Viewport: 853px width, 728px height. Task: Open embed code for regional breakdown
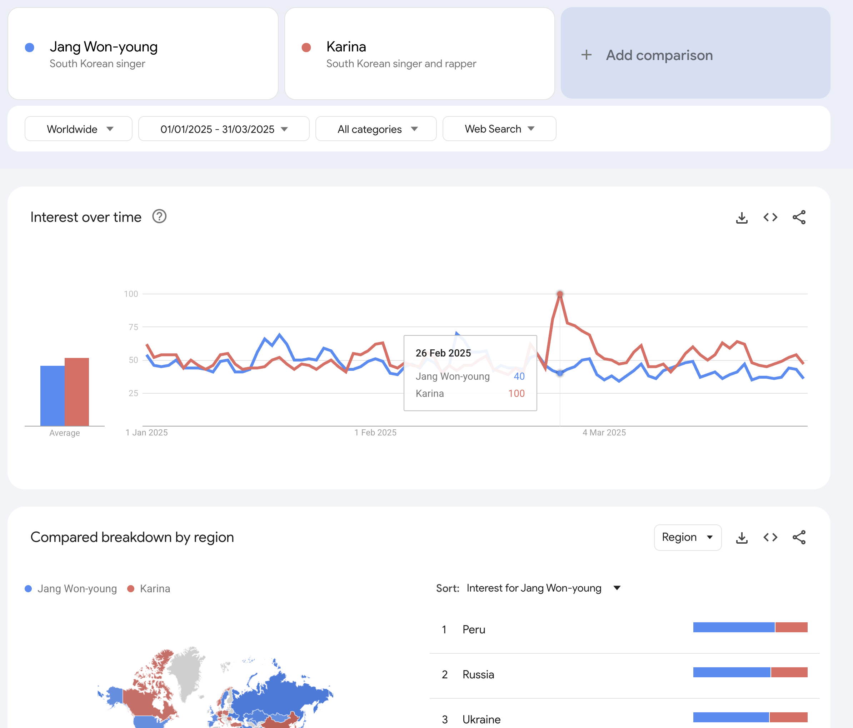[770, 537]
